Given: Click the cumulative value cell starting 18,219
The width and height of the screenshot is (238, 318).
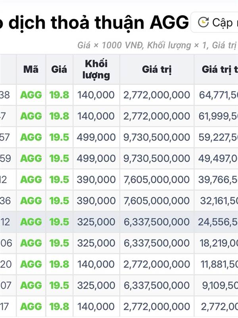Looking at the screenshot, I should (219, 242).
